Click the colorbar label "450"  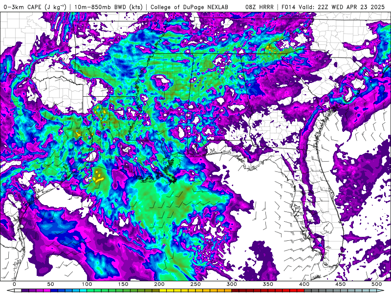(x=340, y=284)
